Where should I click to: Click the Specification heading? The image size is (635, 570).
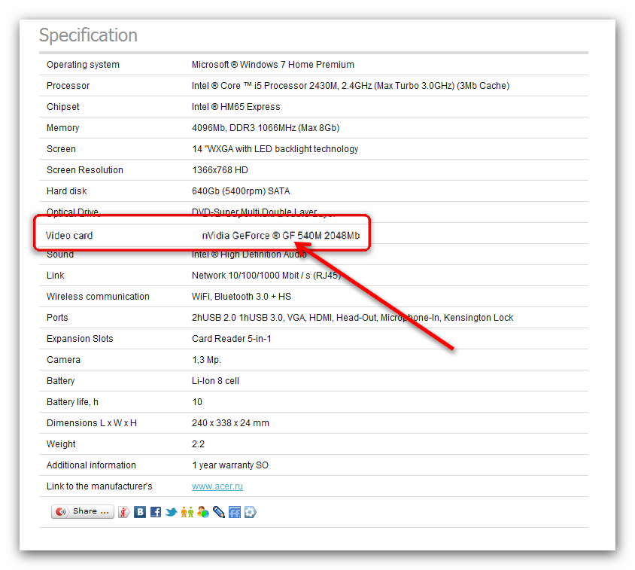coord(88,35)
